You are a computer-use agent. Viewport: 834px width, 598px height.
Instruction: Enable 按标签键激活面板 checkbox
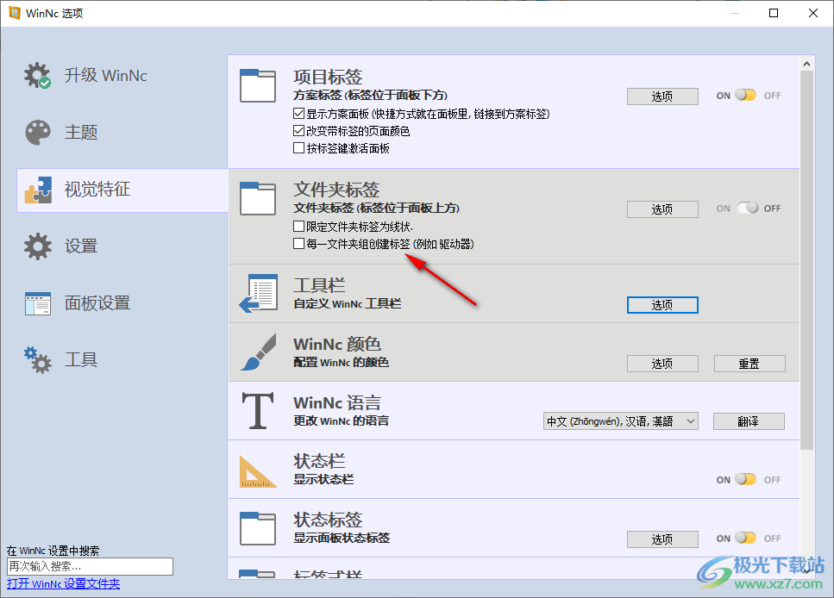[x=299, y=147]
